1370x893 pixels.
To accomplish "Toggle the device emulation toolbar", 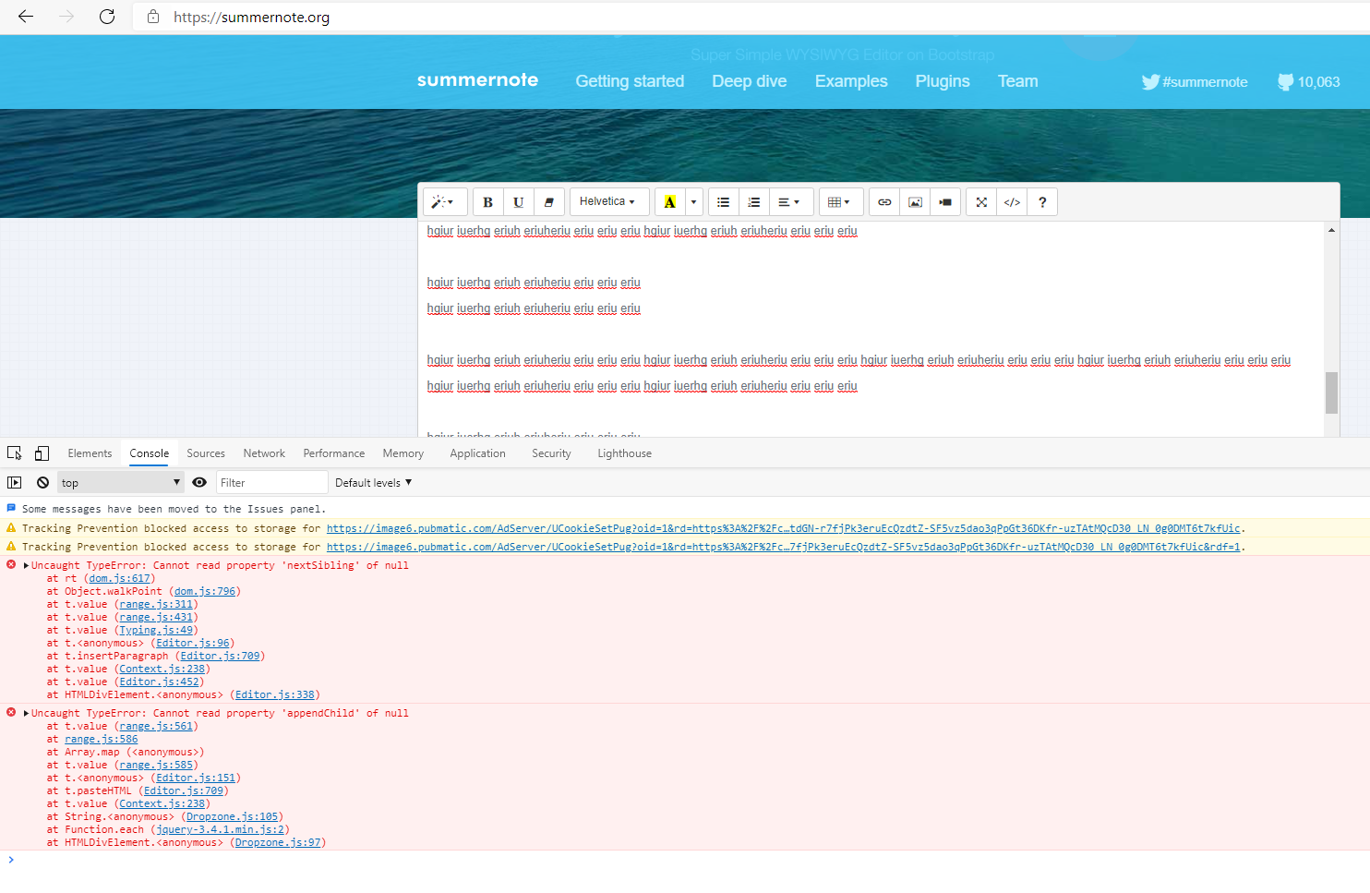I will pyautogui.click(x=42, y=453).
